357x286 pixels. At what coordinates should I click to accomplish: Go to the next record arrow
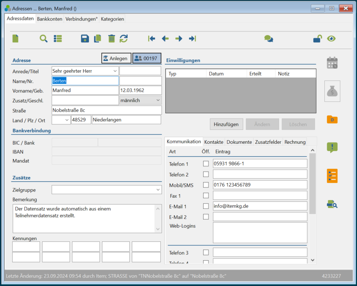[x=179, y=38]
